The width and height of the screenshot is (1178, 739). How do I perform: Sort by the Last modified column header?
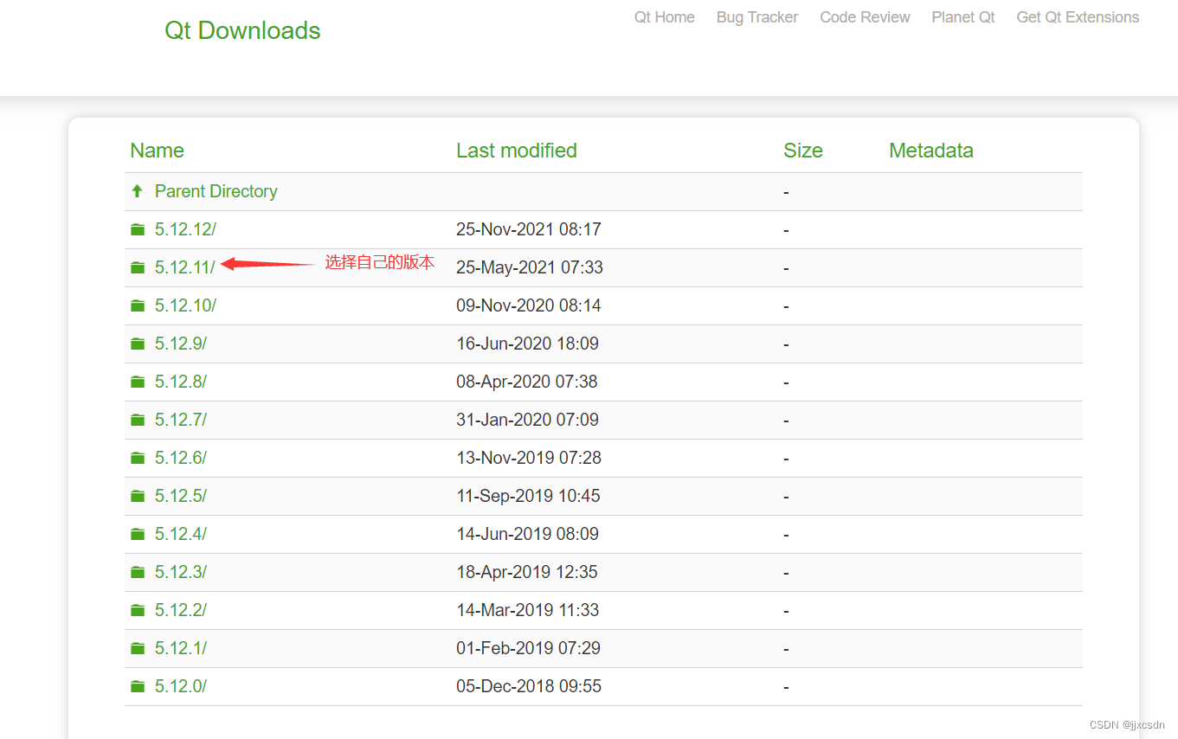(517, 151)
